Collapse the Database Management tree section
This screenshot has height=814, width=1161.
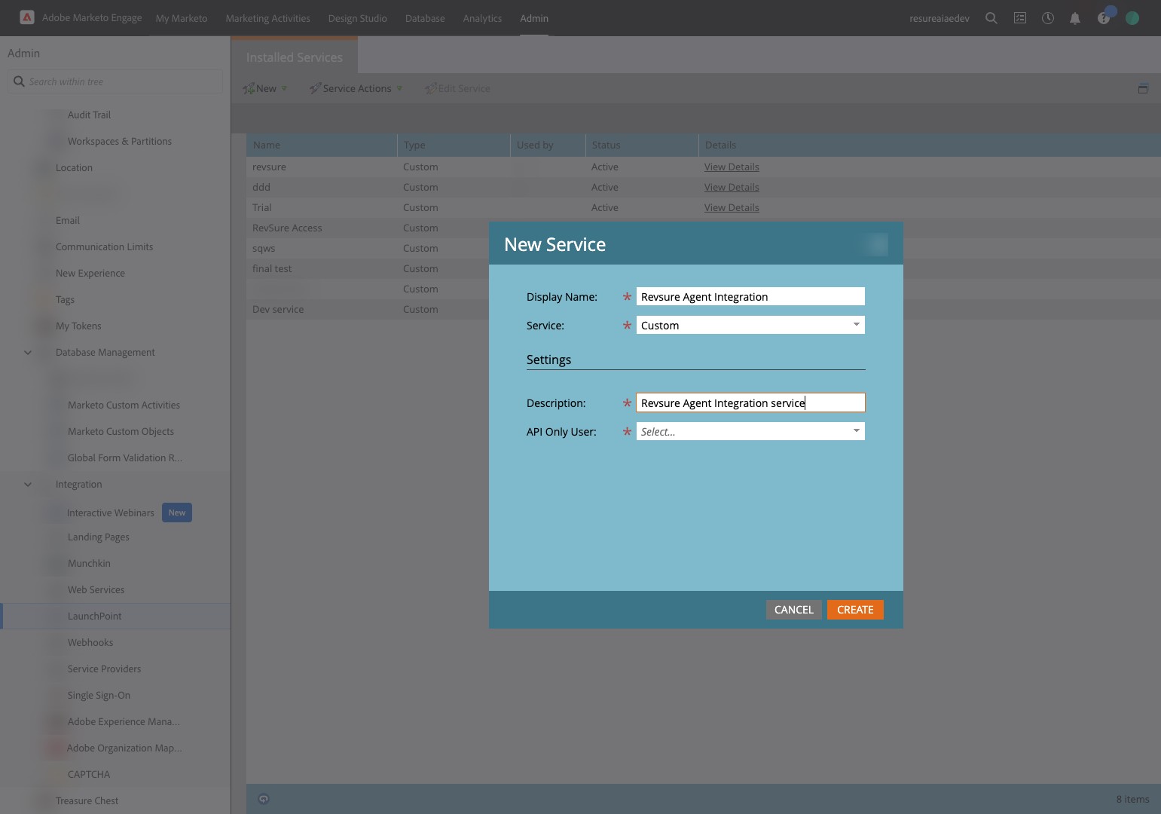tap(28, 352)
